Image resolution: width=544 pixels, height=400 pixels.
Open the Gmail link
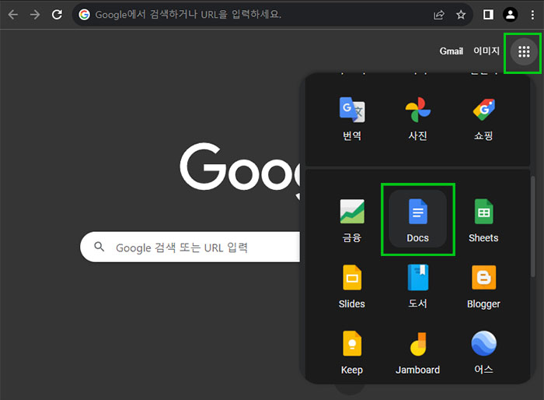[x=452, y=51]
